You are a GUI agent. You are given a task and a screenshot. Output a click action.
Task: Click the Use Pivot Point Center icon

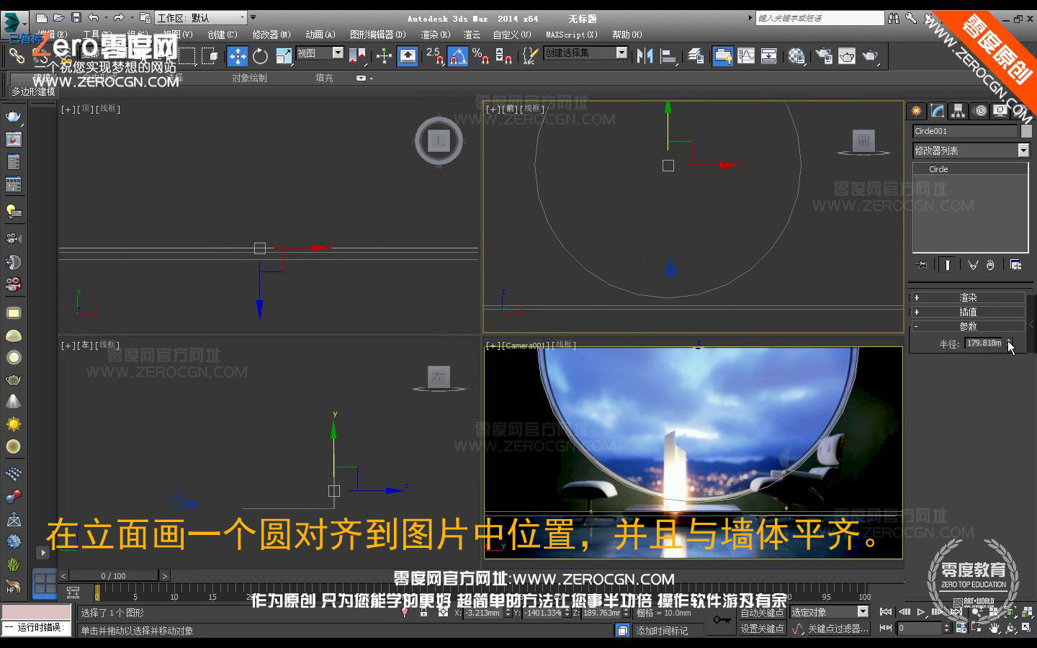(357, 56)
